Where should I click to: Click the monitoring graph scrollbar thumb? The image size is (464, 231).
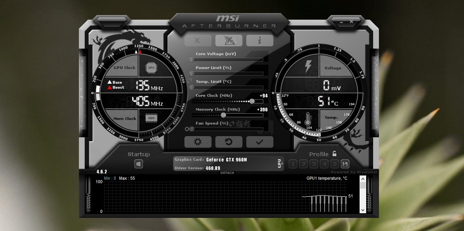pos(363,185)
